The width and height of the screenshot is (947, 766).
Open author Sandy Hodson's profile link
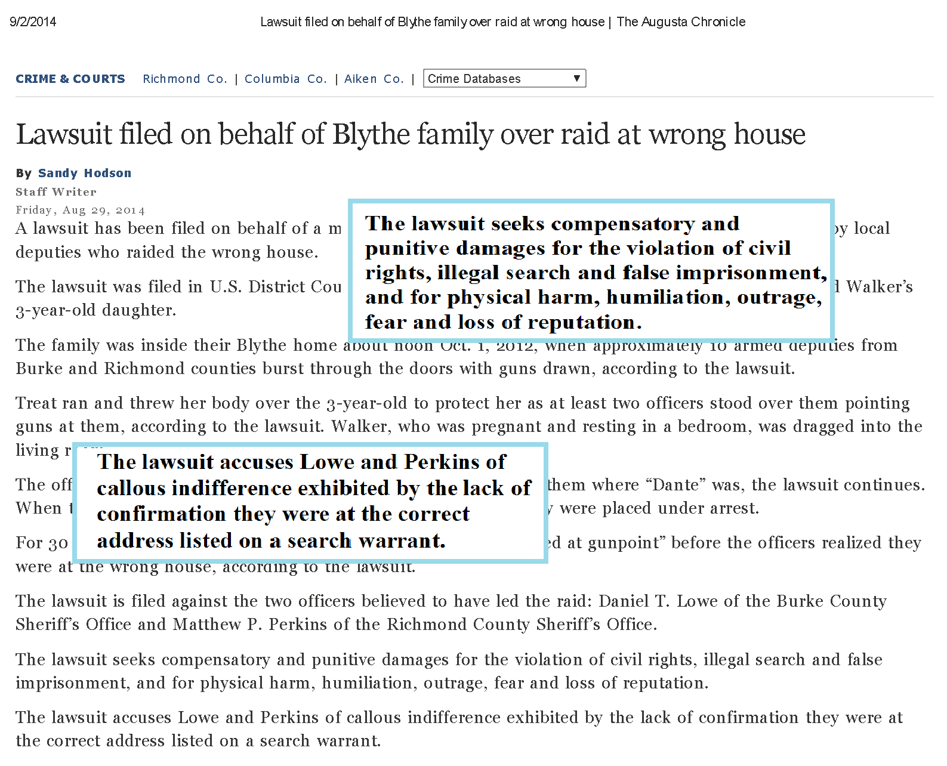[85, 173]
